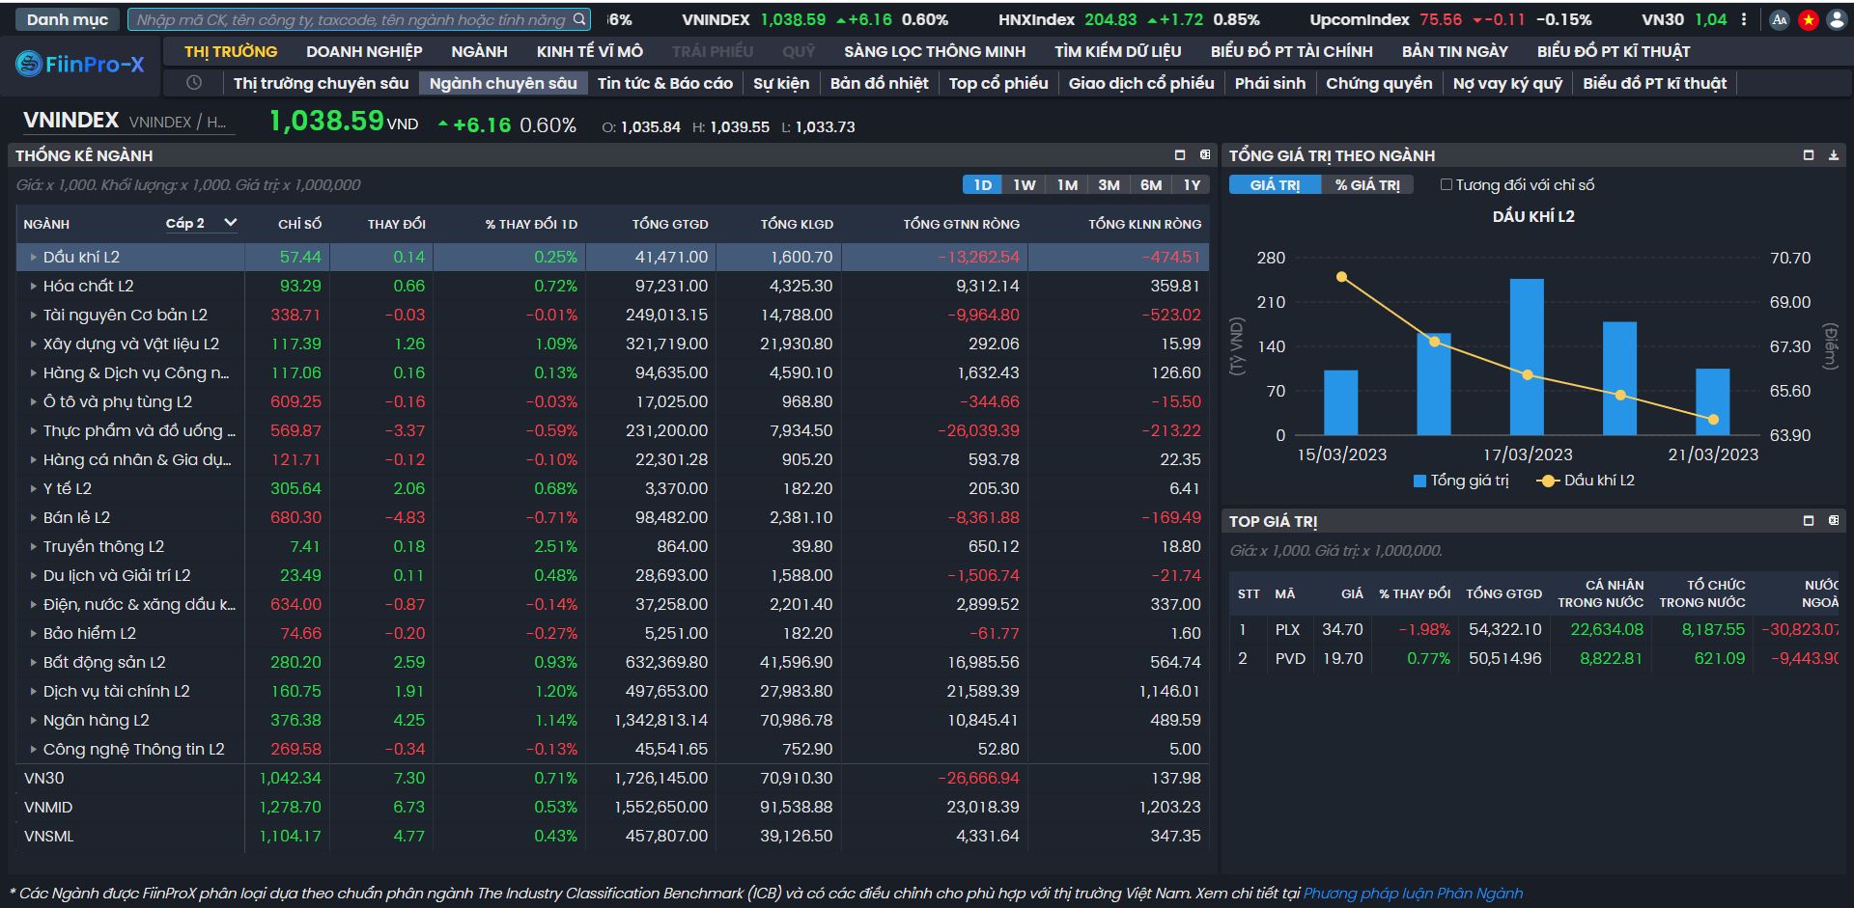Click the search magnifier icon
Screen dimensions: 1854x908
[579, 19]
